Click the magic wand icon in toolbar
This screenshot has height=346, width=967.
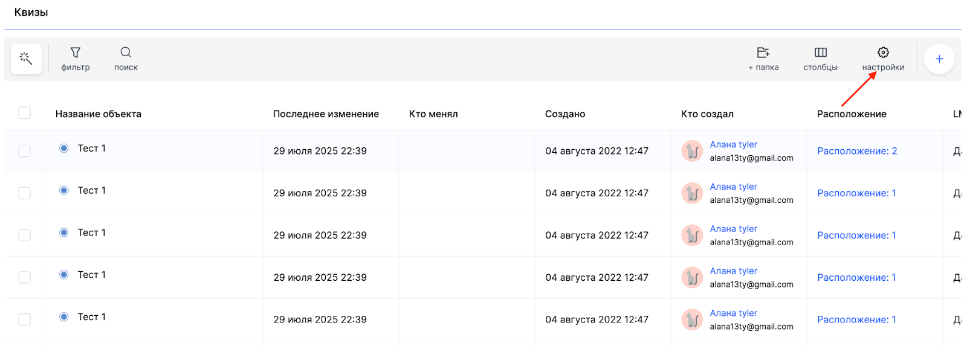coord(25,59)
